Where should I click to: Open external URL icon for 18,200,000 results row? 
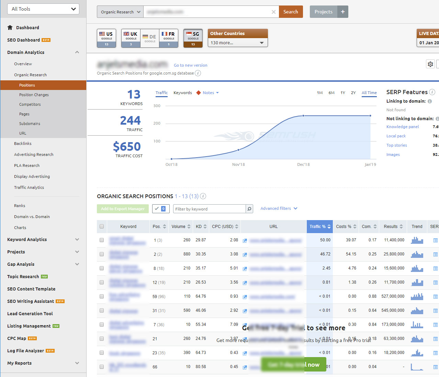coord(245,353)
